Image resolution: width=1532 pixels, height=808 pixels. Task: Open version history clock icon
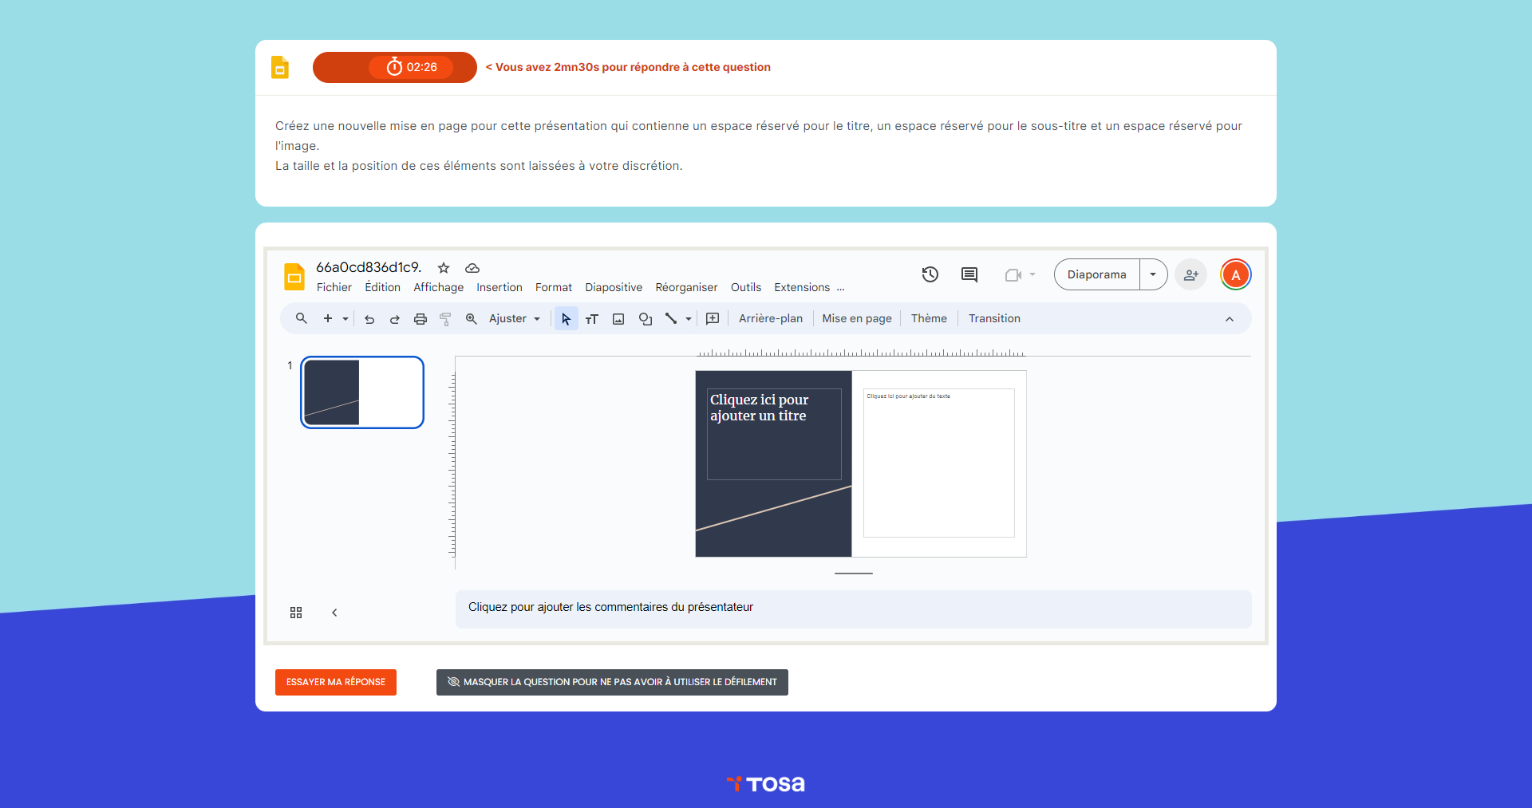point(930,274)
